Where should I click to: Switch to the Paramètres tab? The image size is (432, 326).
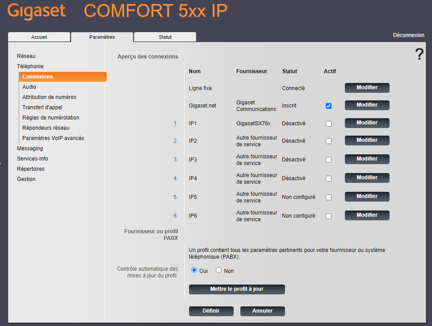pyautogui.click(x=102, y=37)
